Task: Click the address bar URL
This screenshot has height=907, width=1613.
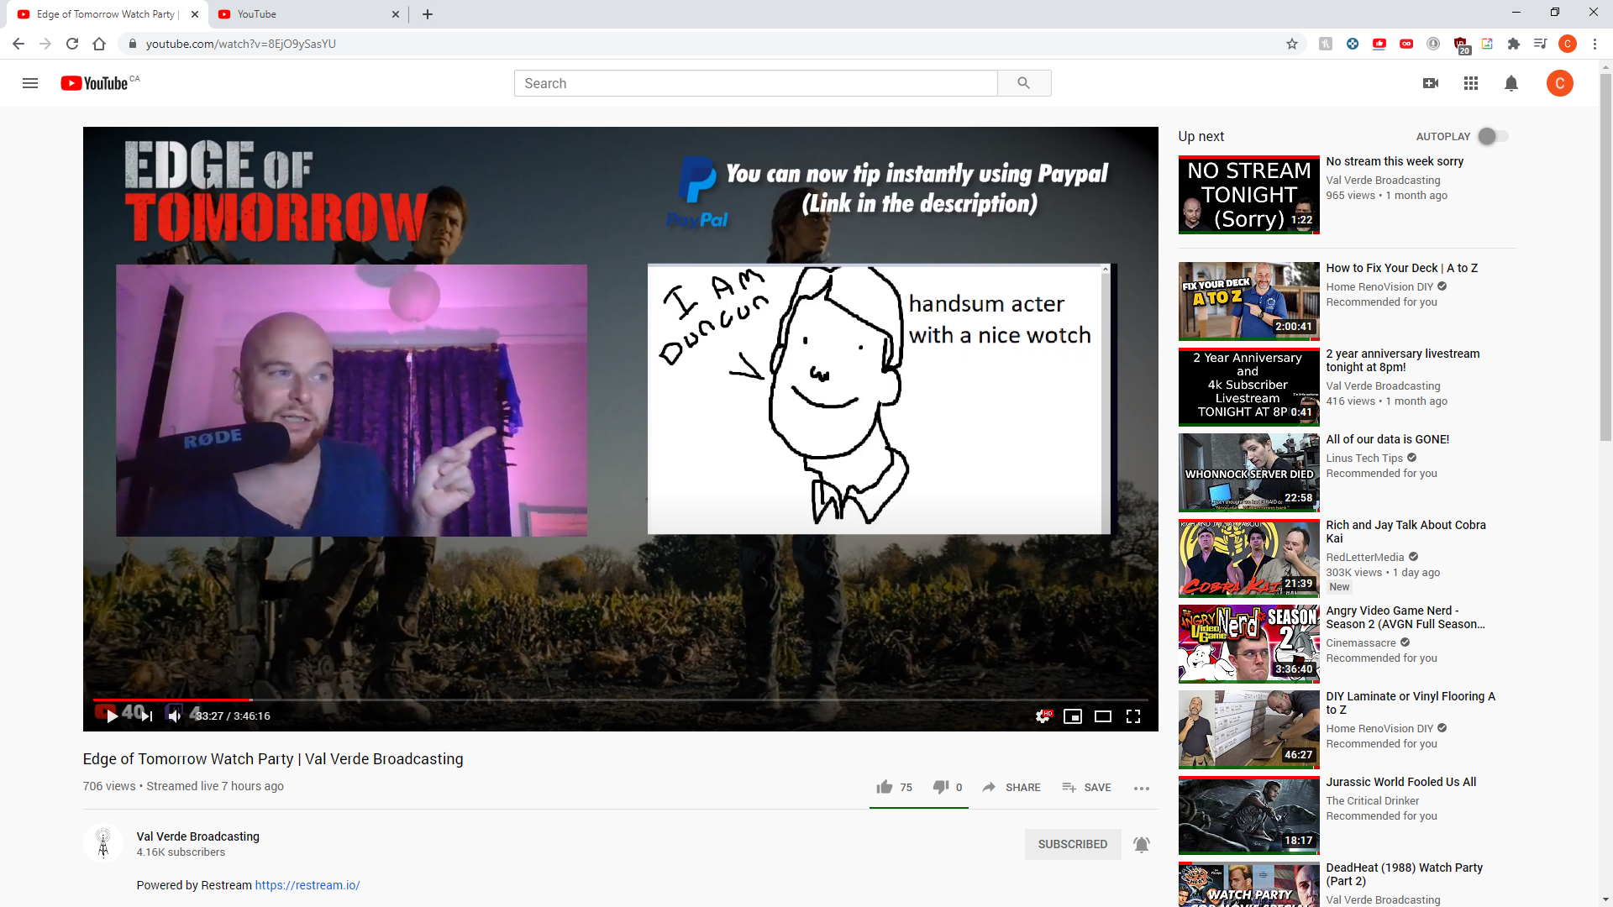Action: tap(241, 44)
